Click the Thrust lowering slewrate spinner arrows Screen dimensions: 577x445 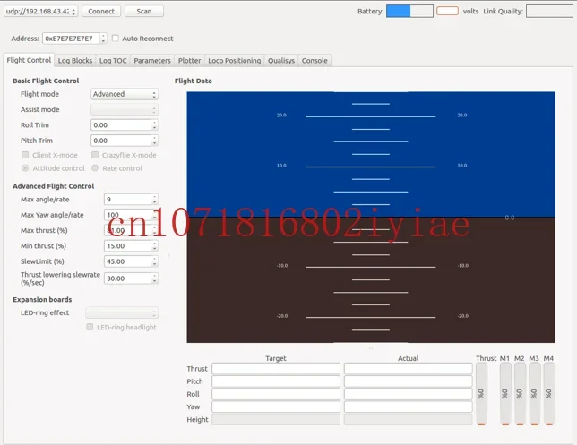154,278
